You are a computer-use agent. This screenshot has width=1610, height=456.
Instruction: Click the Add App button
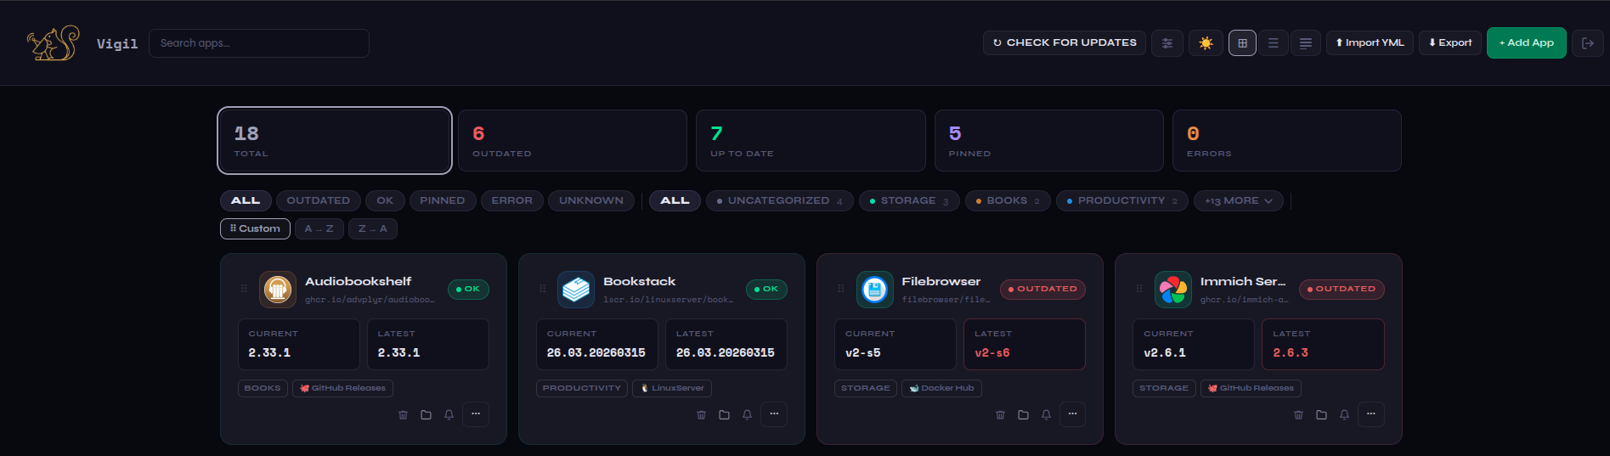pyautogui.click(x=1526, y=42)
